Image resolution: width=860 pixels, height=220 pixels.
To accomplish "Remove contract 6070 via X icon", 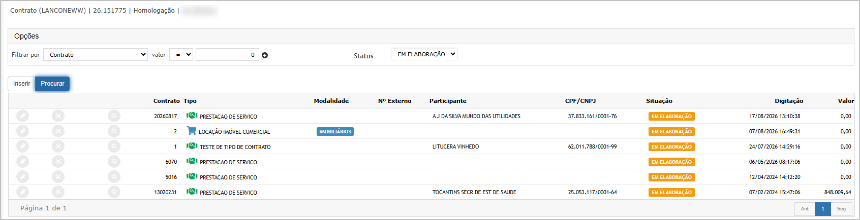I will point(58,162).
